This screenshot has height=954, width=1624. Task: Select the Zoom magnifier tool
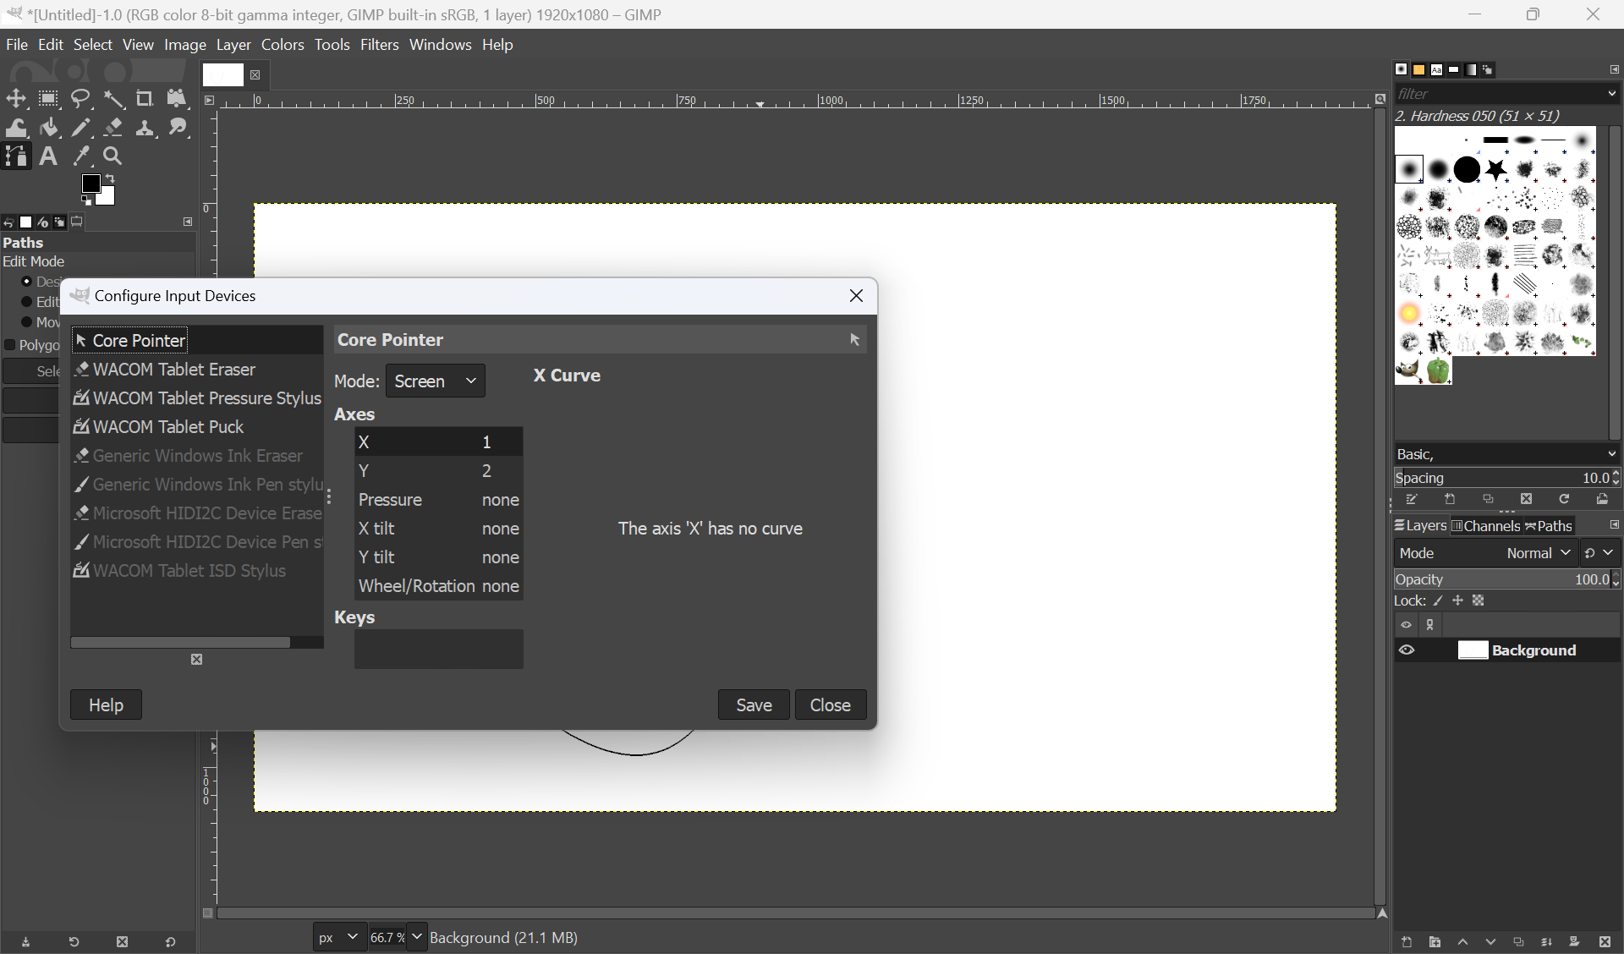(x=112, y=156)
